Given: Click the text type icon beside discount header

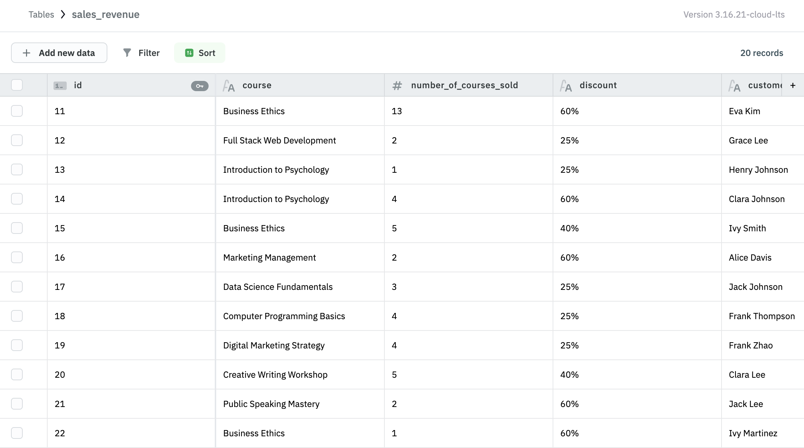Looking at the screenshot, I should [x=566, y=86].
